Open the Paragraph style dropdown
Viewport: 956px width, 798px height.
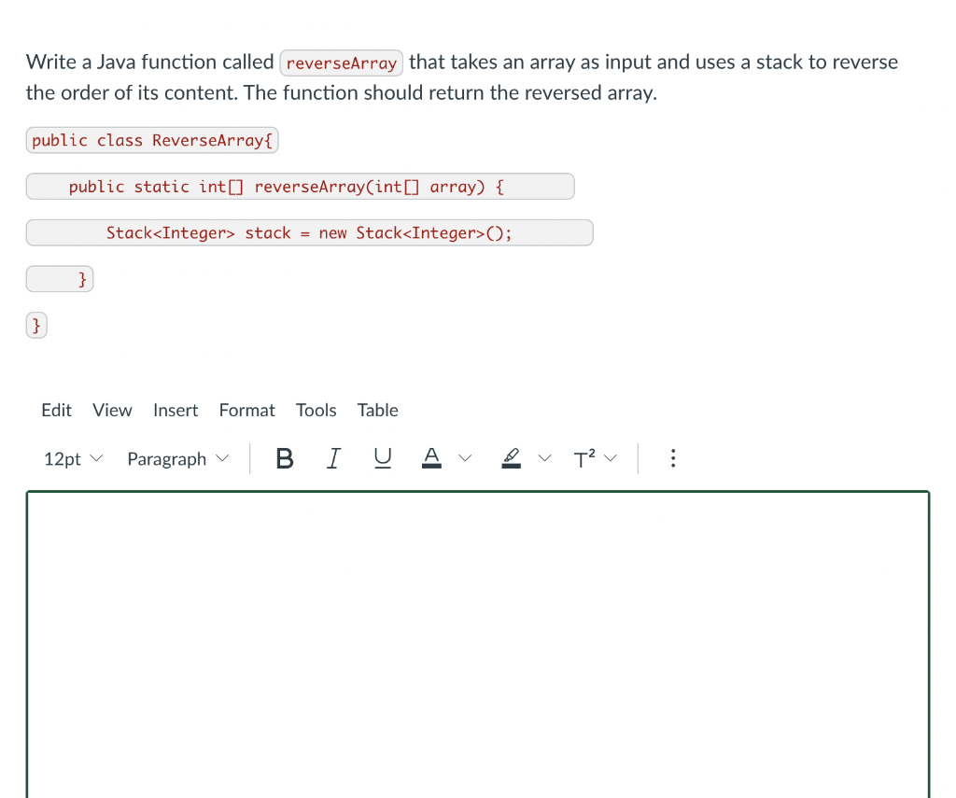click(176, 458)
